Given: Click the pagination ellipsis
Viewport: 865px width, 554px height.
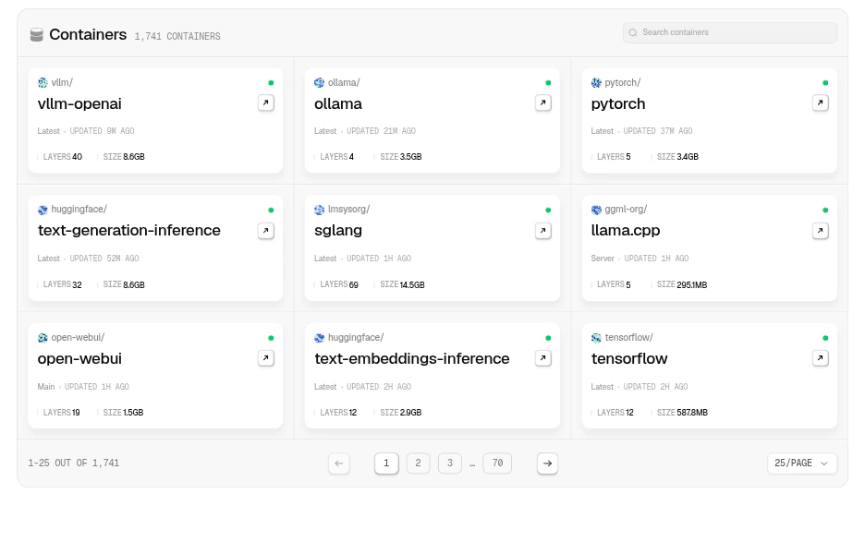Looking at the screenshot, I should click(472, 464).
